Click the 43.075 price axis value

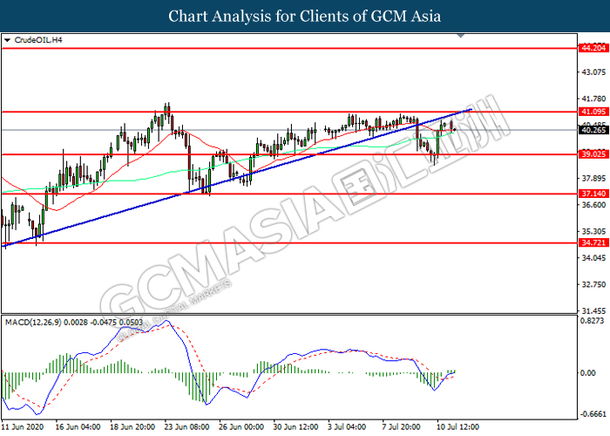593,72
